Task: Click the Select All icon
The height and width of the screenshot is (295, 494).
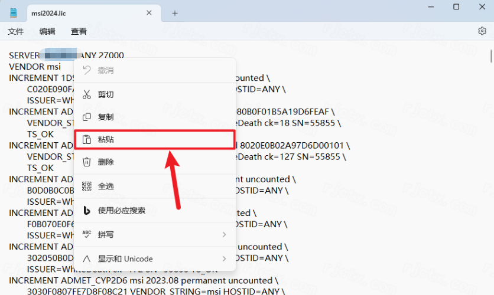Action: click(x=87, y=186)
